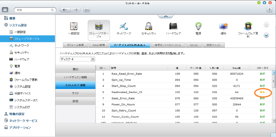276x137 pixels.
Task: Click the vertical scrollbar thumb of the table
Action: [274, 81]
